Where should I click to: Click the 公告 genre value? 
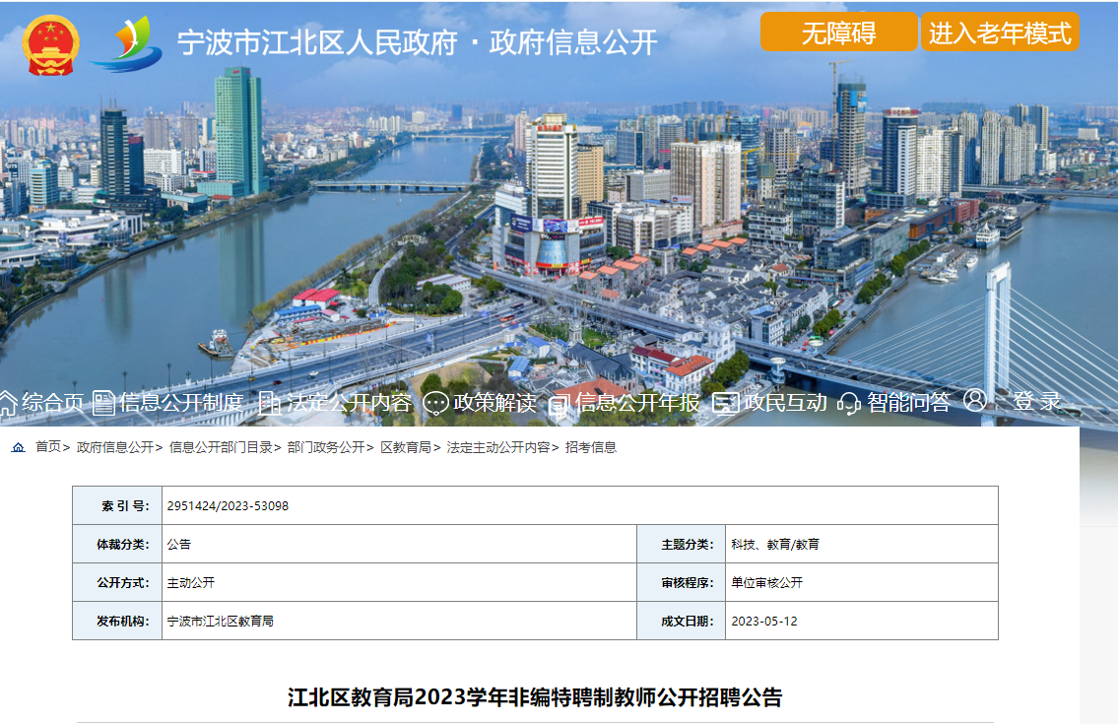pos(179,545)
